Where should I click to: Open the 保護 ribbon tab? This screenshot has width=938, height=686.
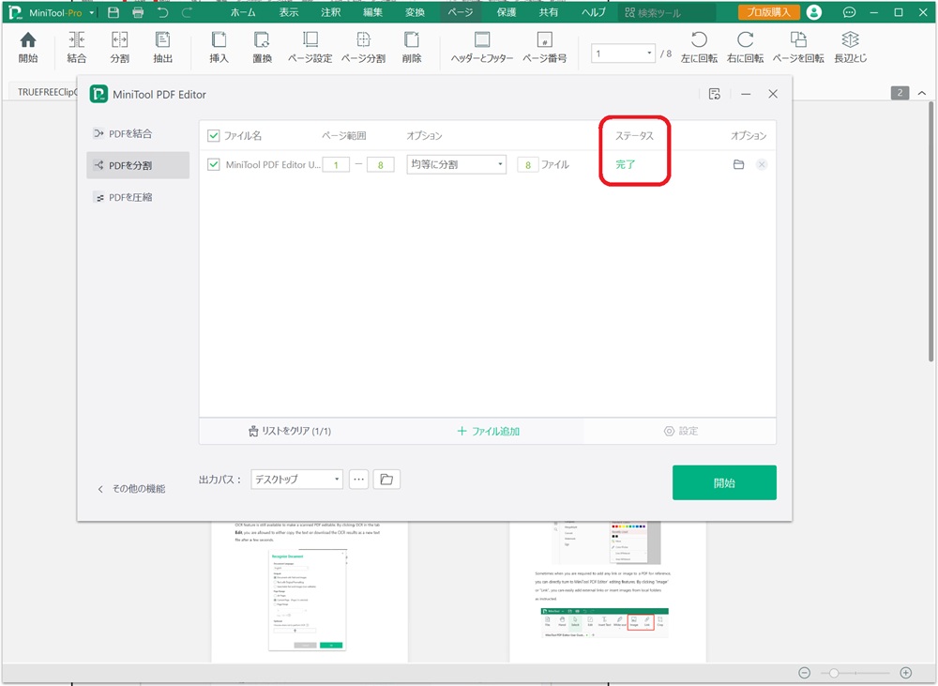tap(507, 12)
